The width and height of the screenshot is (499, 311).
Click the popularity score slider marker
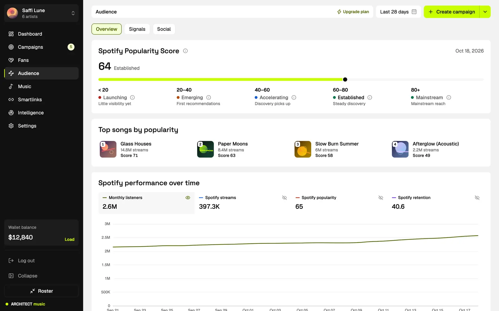[345, 80]
